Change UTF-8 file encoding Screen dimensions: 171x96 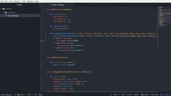pyautogui.click(x=129, y=95)
